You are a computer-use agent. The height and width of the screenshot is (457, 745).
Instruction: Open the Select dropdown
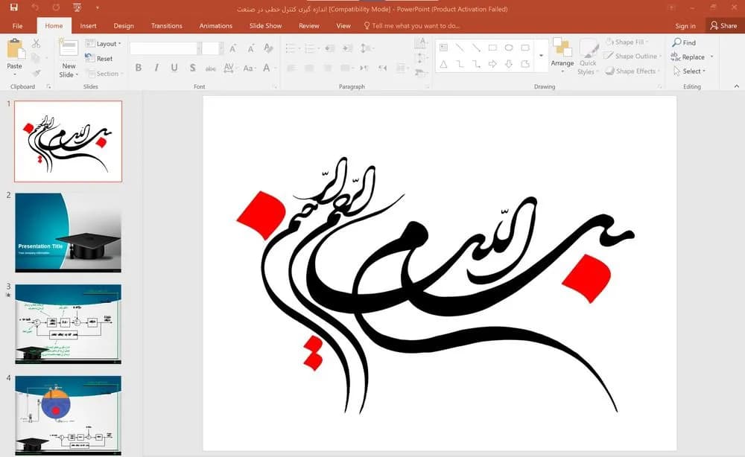point(690,71)
